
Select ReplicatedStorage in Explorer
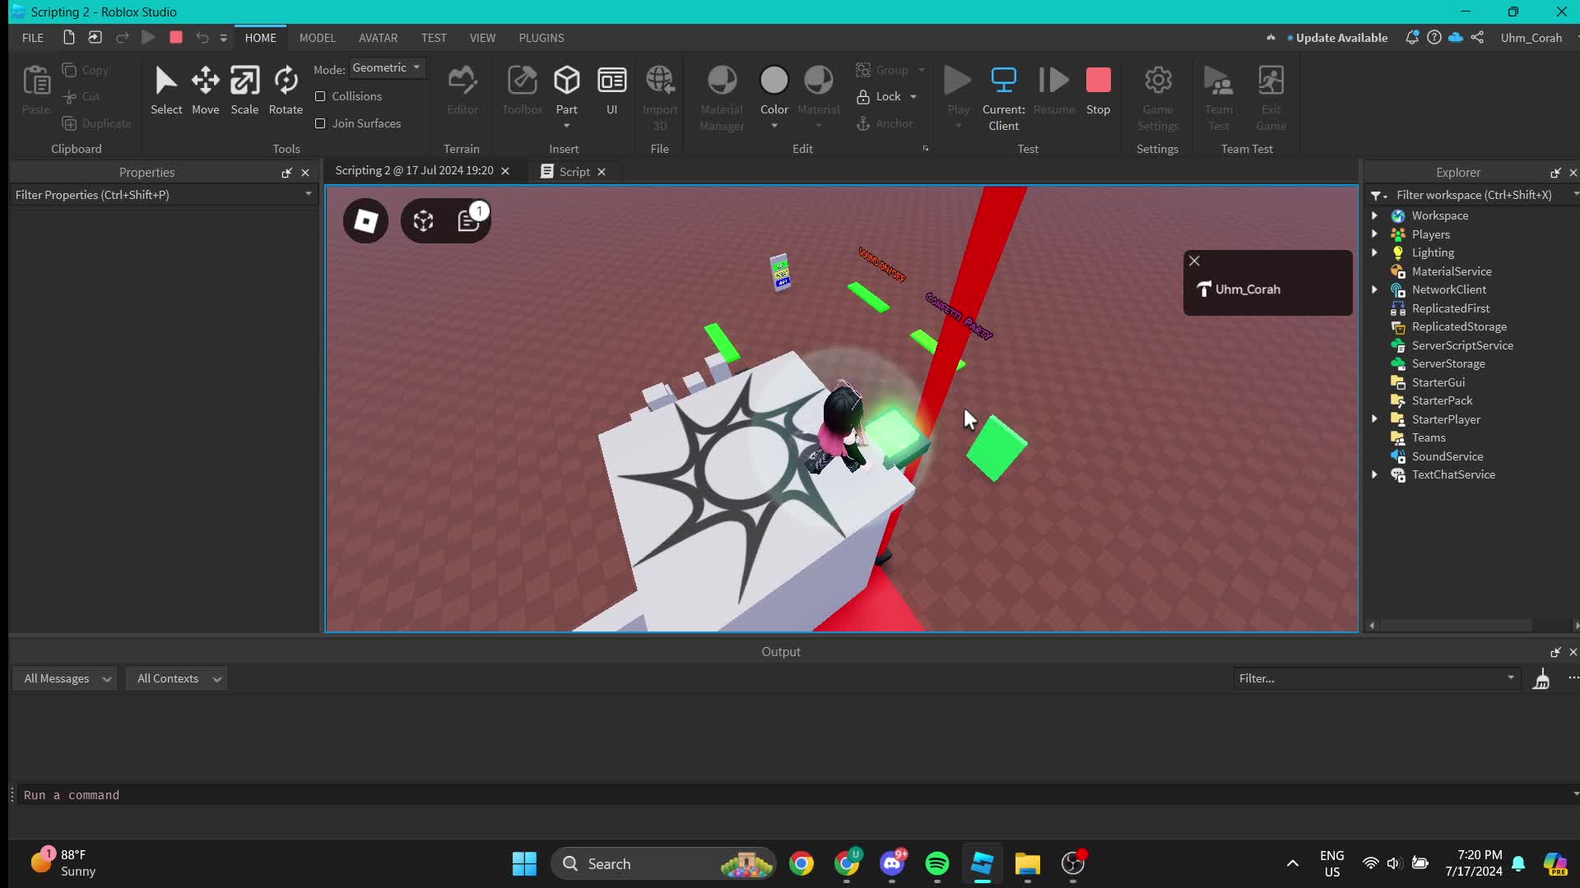tap(1458, 327)
